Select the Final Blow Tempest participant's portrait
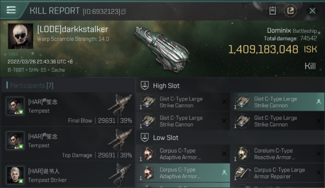Viewport: 325px width, 188px height. tap(15, 106)
